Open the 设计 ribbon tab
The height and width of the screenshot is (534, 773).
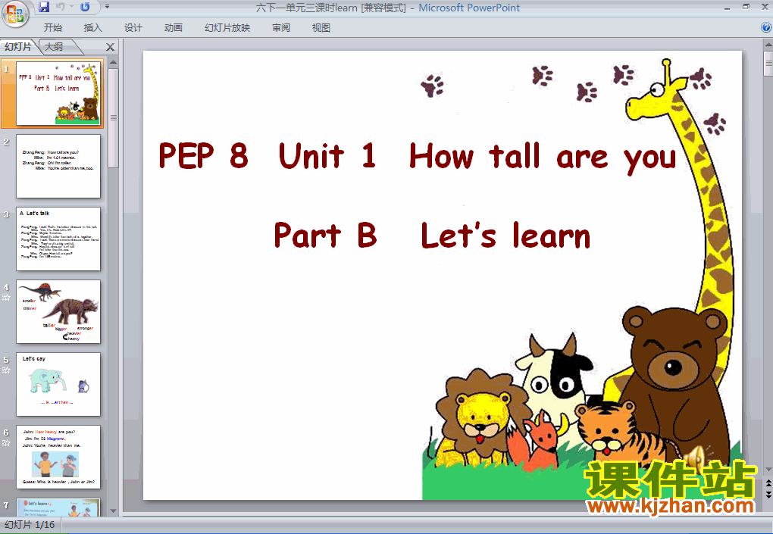pos(133,27)
